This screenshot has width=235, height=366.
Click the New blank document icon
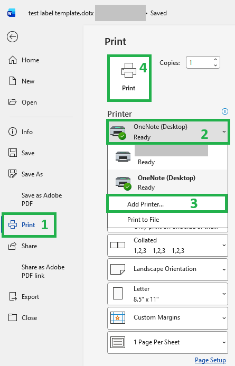[x=13, y=81]
